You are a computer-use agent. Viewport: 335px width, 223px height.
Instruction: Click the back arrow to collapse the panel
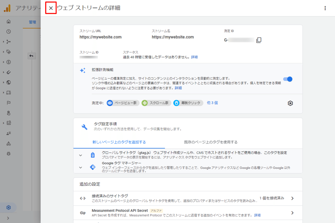[31, 56]
